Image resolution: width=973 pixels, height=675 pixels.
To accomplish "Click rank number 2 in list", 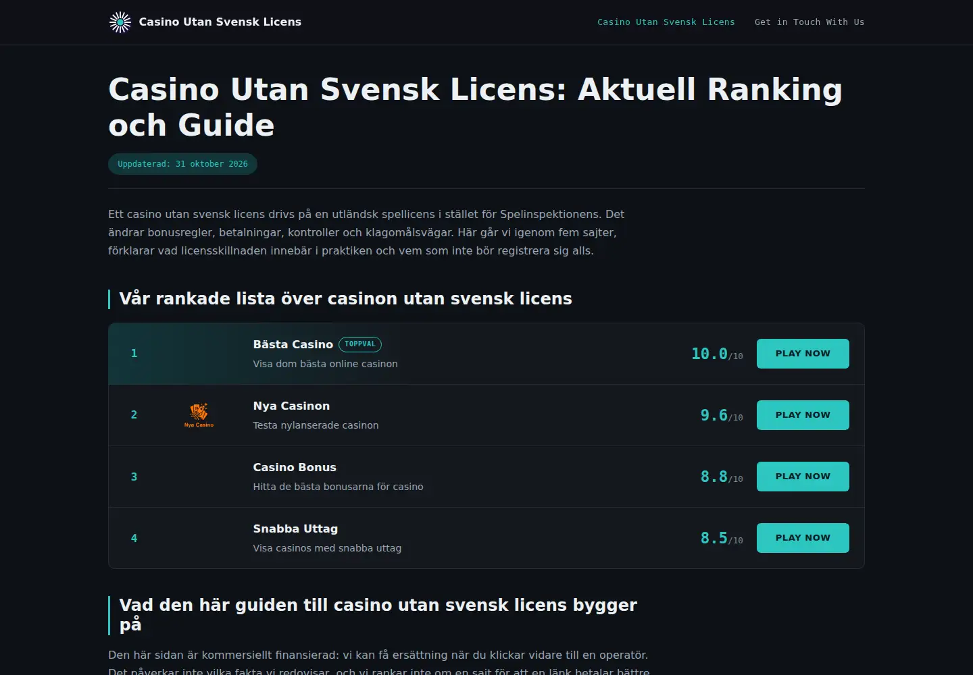I will [x=134, y=415].
